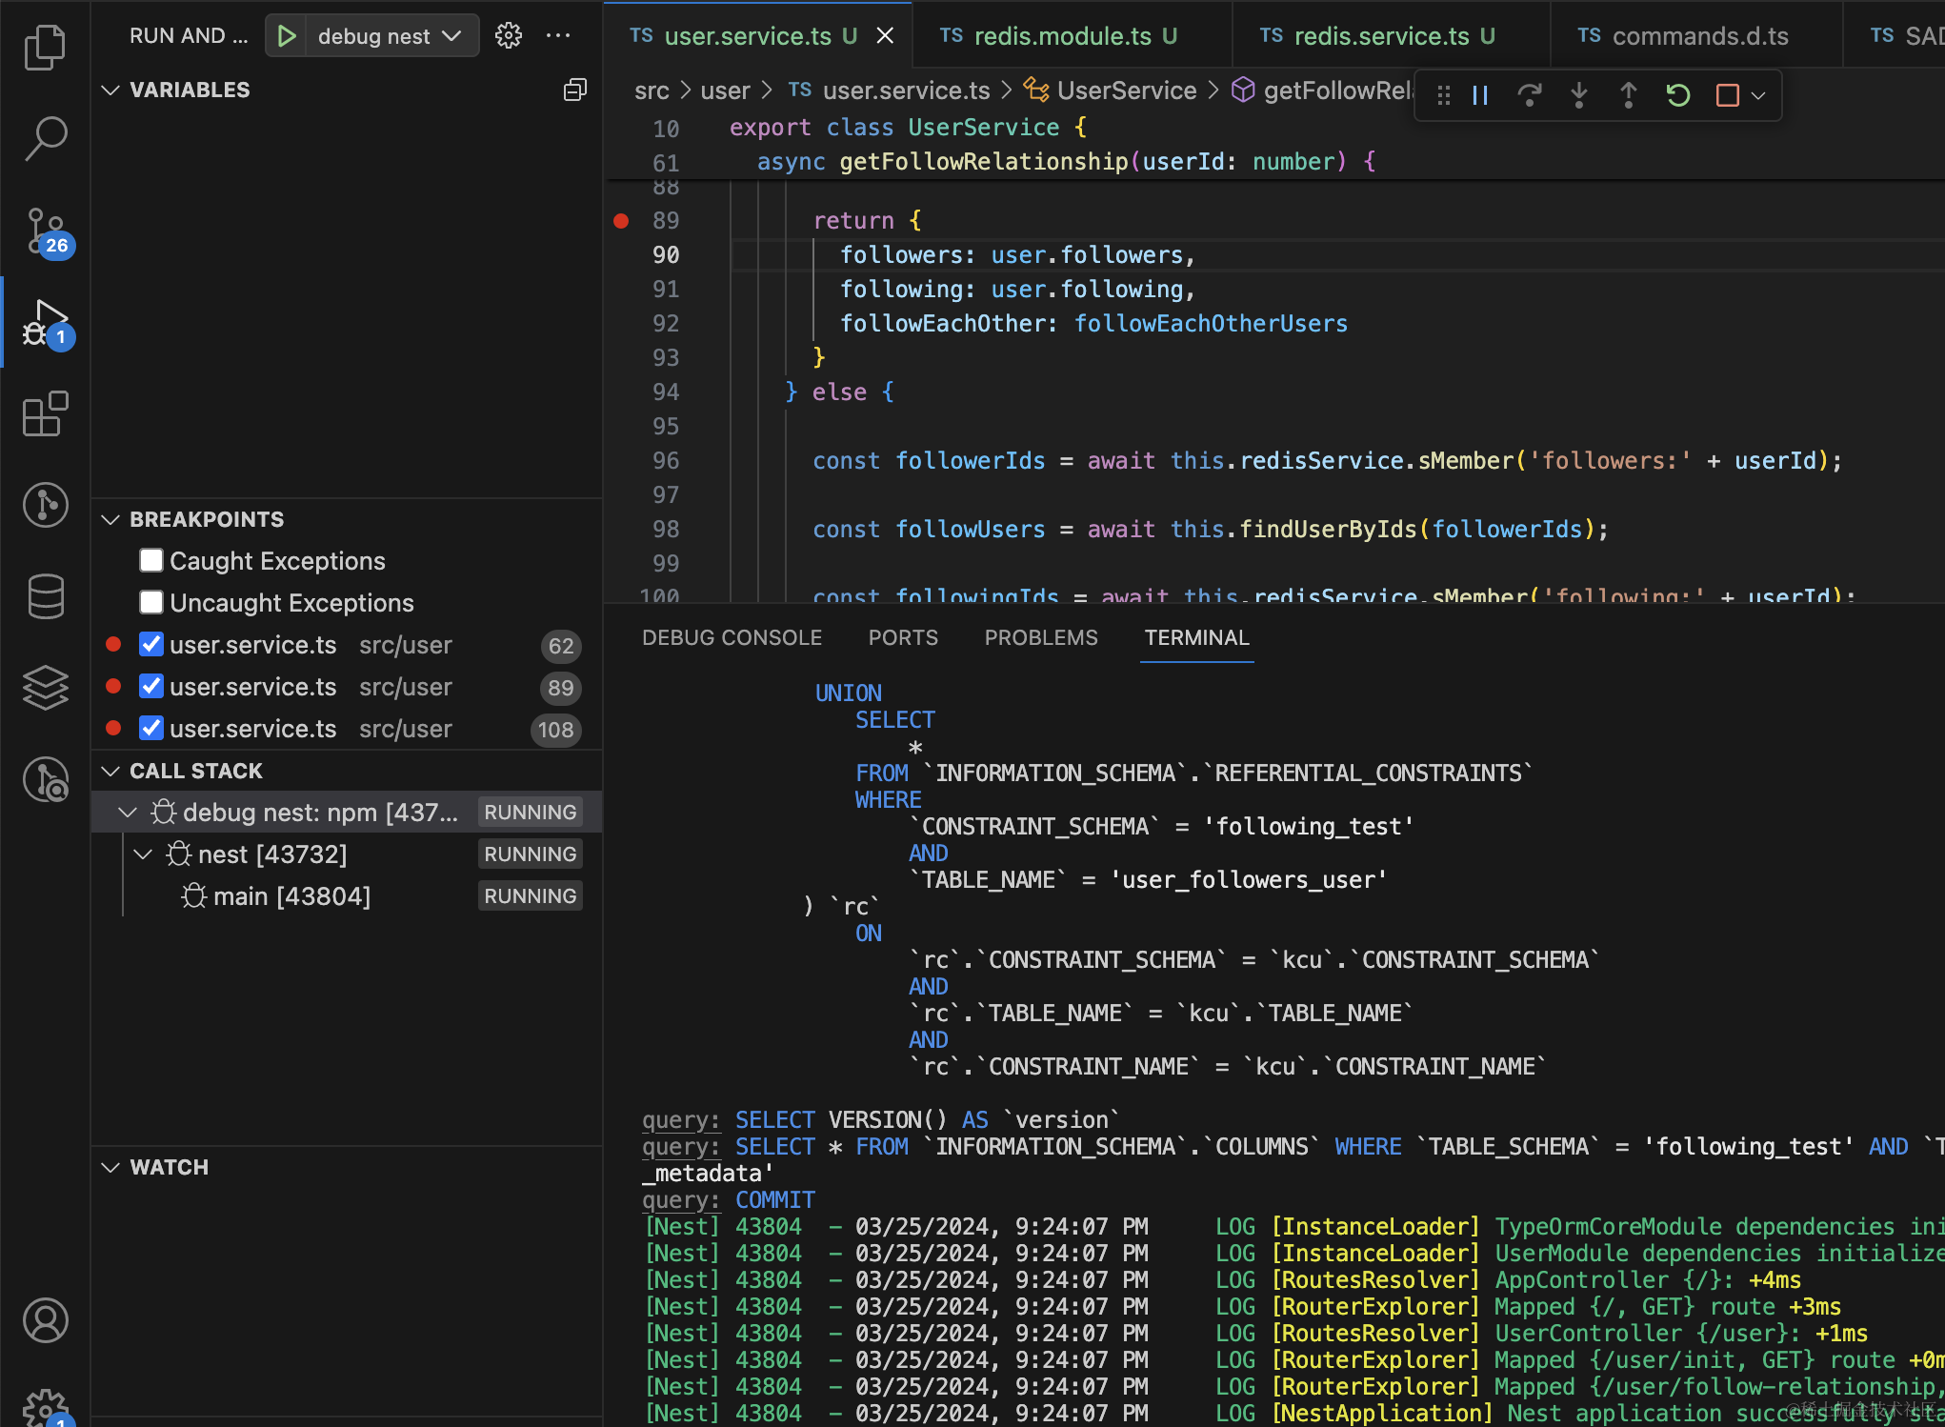Collapse all variables with the collapse icon
The height and width of the screenshot is (1427, 1945).
tap(574, 90)
